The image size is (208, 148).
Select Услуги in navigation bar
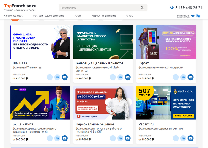tap(78, 16)
